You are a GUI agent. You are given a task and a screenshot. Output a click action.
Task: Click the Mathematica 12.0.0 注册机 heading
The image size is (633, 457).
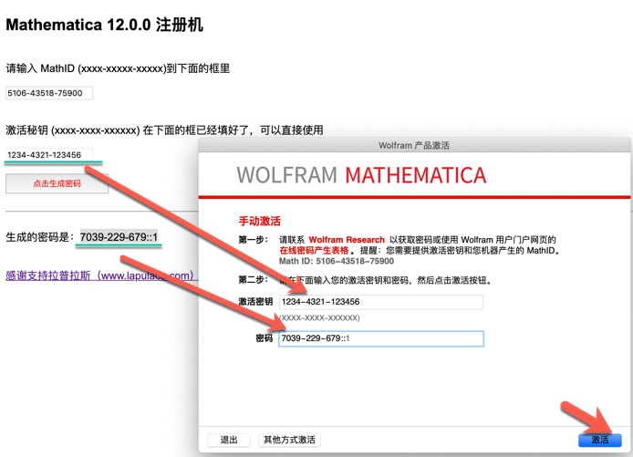click(x=105, y=25)
